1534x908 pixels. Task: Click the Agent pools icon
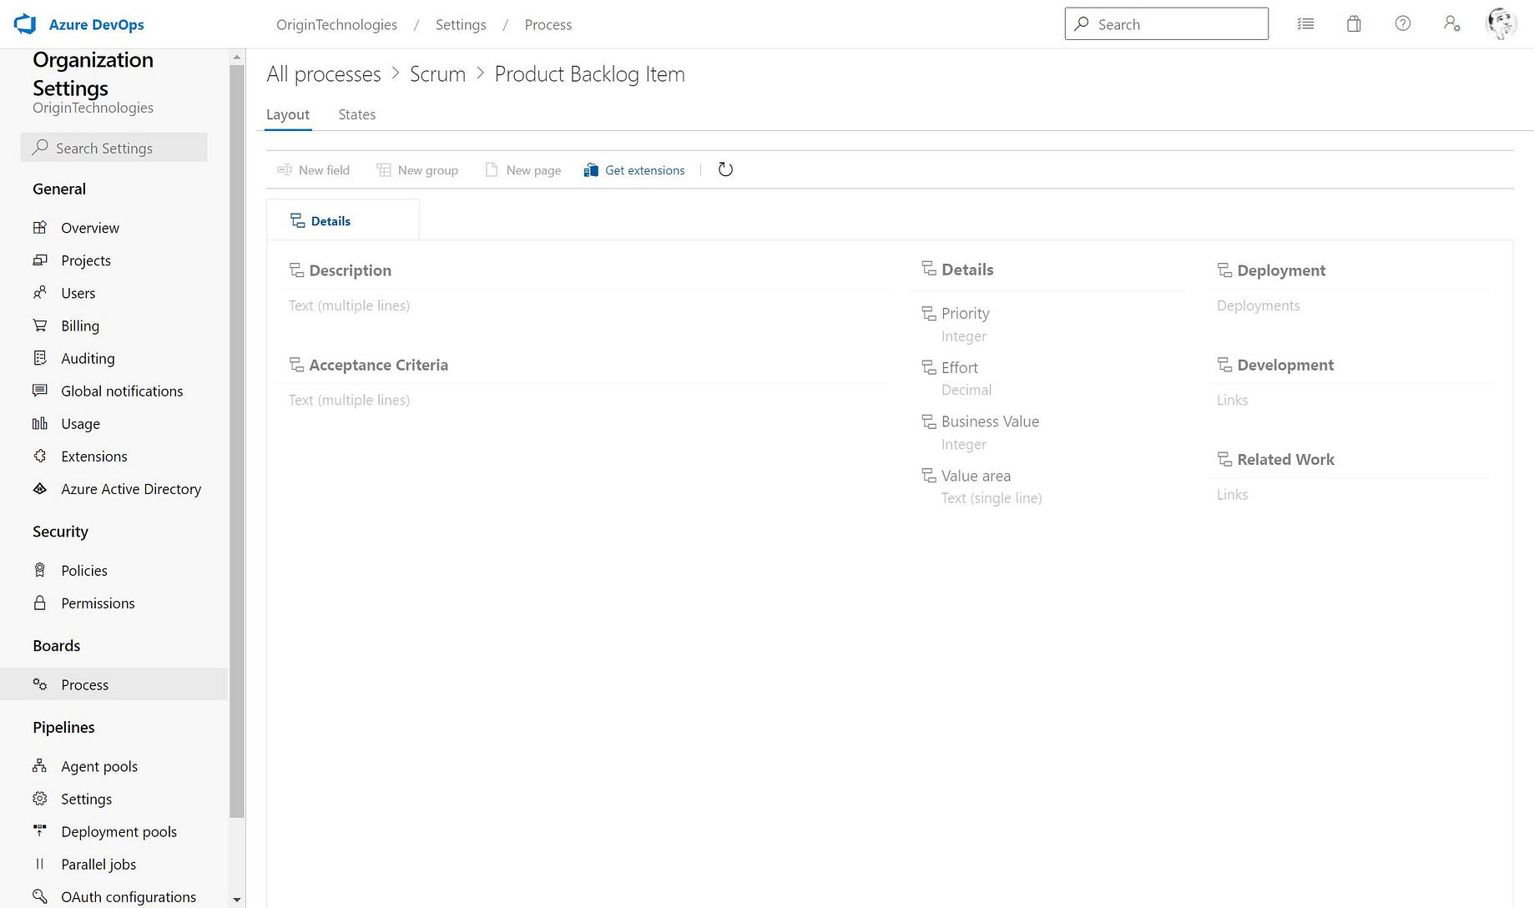point(39,766)
